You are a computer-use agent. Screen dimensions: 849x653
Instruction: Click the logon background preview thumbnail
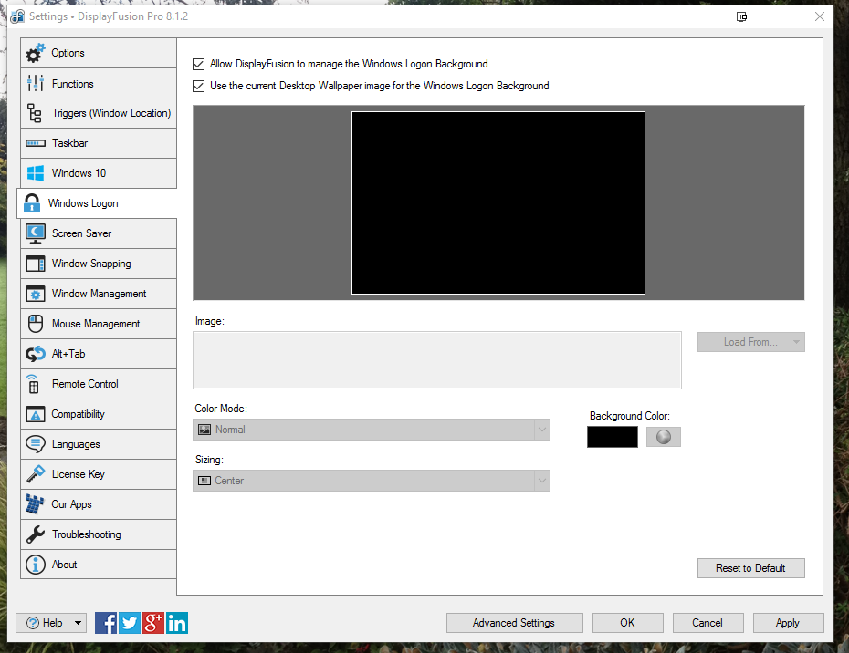coord(498,203)
